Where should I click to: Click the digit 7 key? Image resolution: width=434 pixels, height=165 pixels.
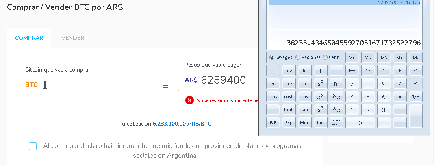(352, 84)
